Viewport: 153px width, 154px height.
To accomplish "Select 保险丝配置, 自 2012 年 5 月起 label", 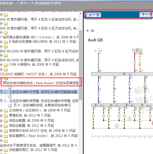I will (x=31, y=125).
